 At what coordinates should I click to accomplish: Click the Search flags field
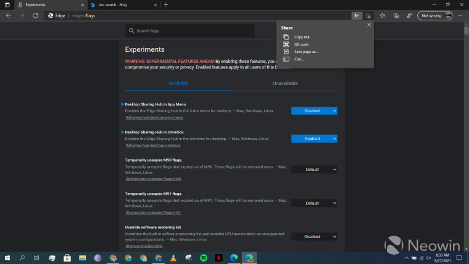click(190, 31)
